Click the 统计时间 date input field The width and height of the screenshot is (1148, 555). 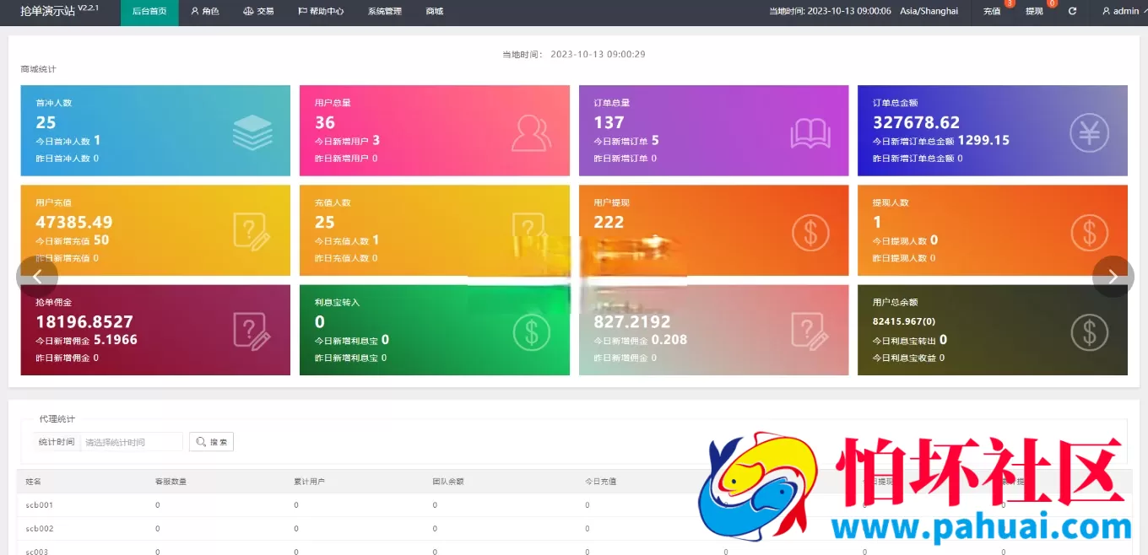(x=132, y=442)
